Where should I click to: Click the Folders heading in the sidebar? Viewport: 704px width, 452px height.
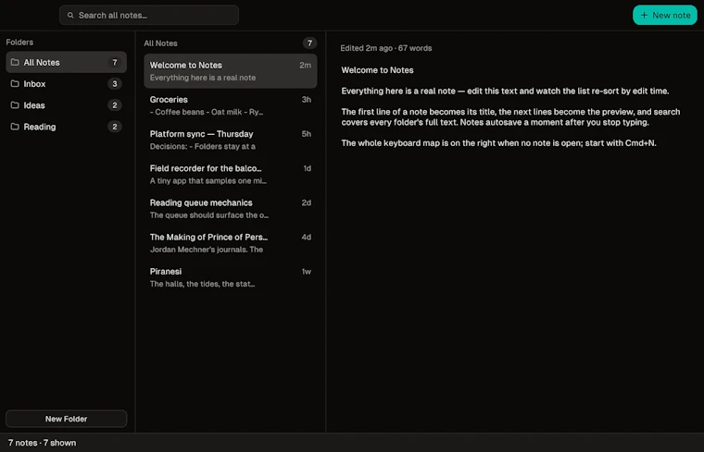click(19, 43)
